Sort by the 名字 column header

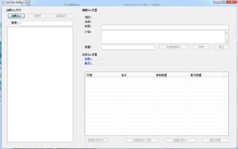[x=137, y=75]
